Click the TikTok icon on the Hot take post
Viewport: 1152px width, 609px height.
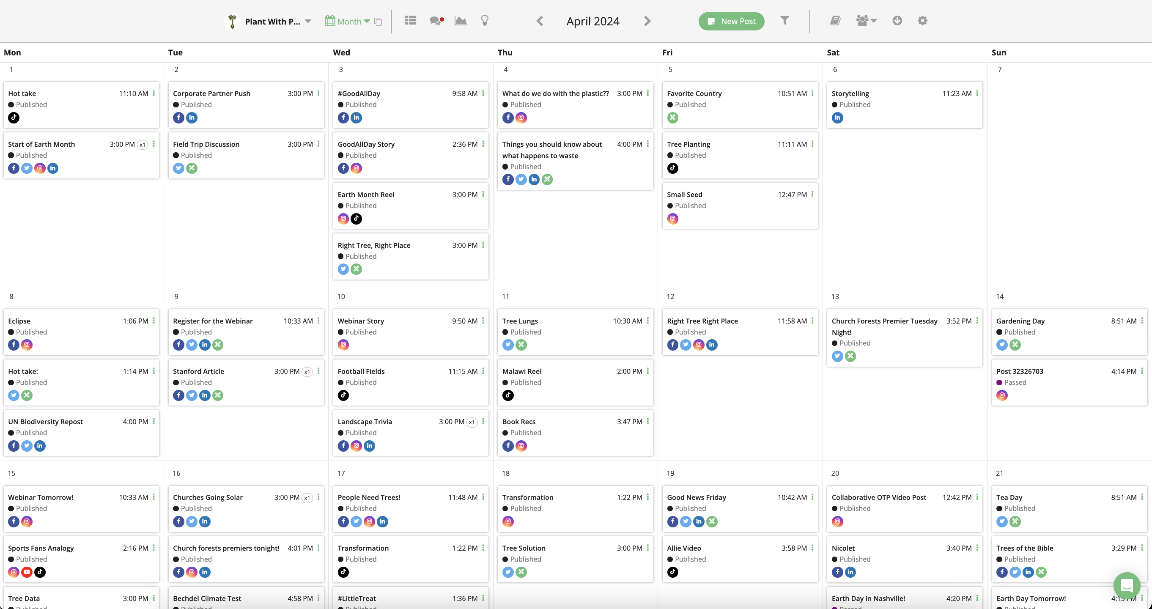click(x=14, y=118)
